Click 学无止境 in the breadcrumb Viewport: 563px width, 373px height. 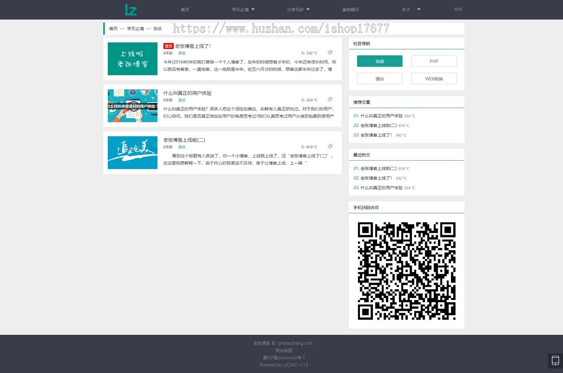(135, 29)
